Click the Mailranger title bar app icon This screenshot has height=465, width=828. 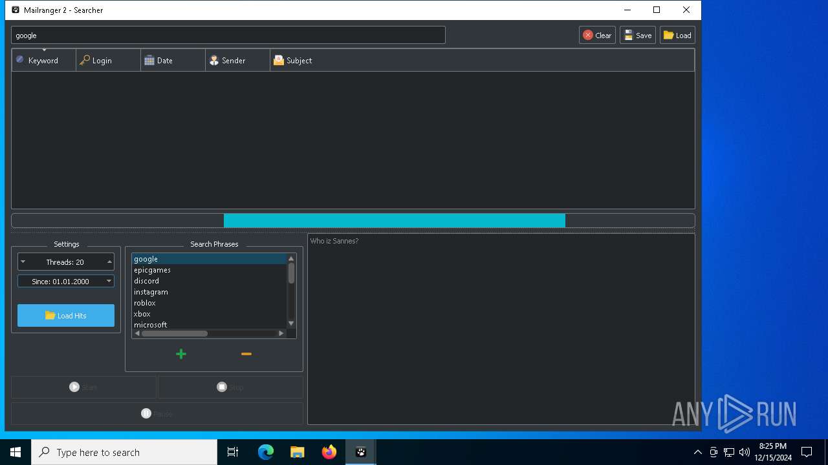[16, 10]
